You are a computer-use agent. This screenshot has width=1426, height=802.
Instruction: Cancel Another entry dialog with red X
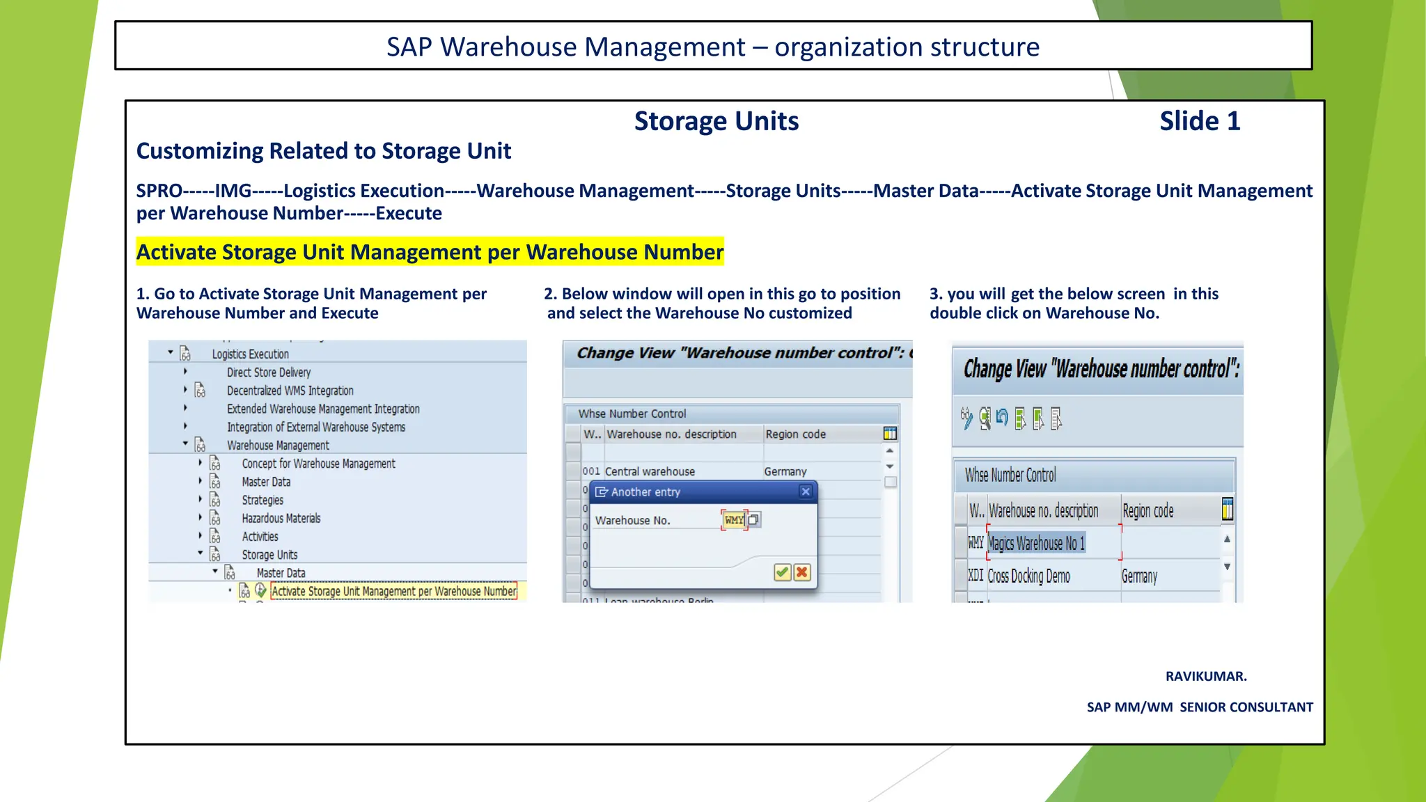pyautogui.click(x=802, y=572)
